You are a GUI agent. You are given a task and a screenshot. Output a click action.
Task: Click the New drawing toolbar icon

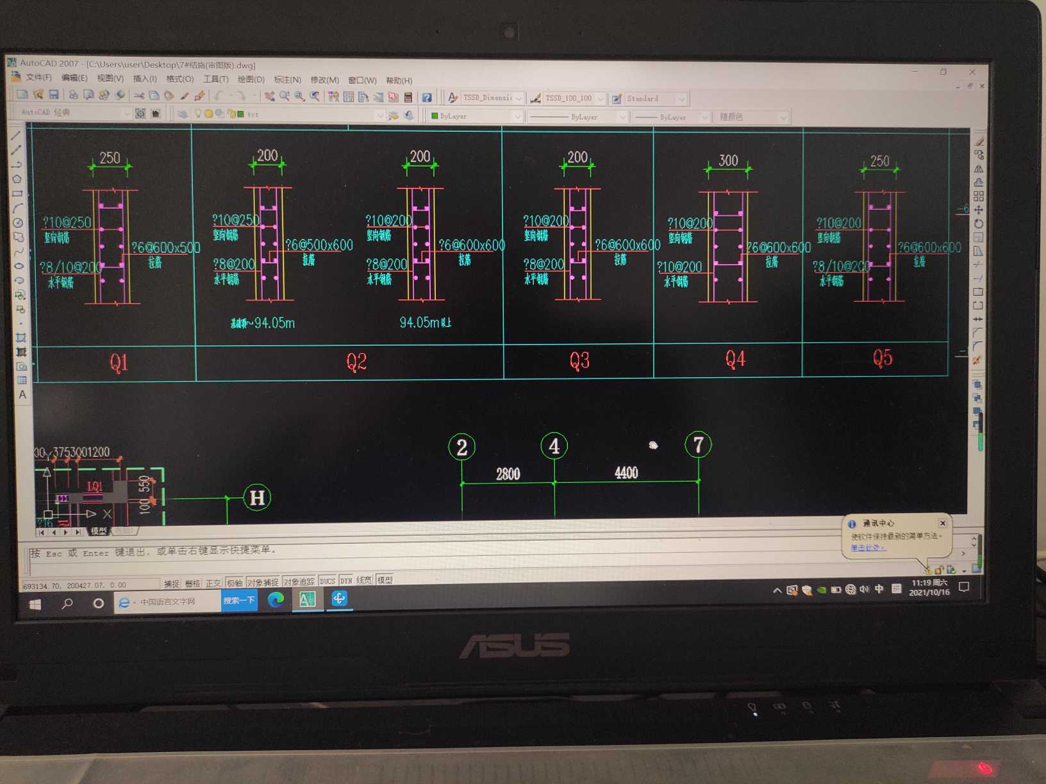(x=22, y=95)
